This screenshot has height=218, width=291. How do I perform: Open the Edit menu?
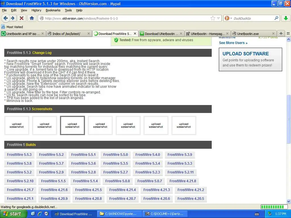tap(14, 10)
